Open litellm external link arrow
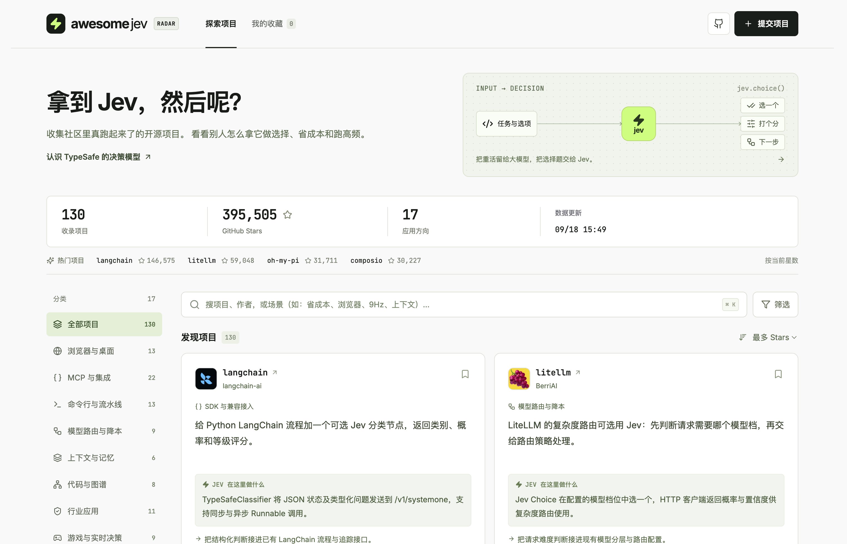Screen dimensions: 847x544 (578, 372)
